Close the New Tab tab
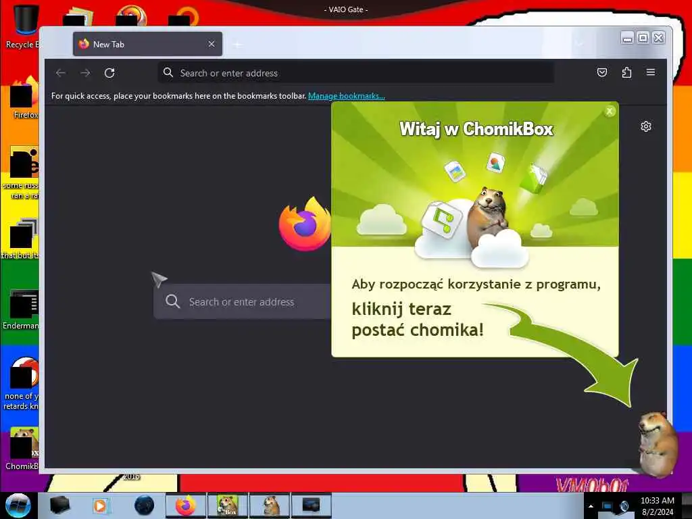 click(212, 44)
